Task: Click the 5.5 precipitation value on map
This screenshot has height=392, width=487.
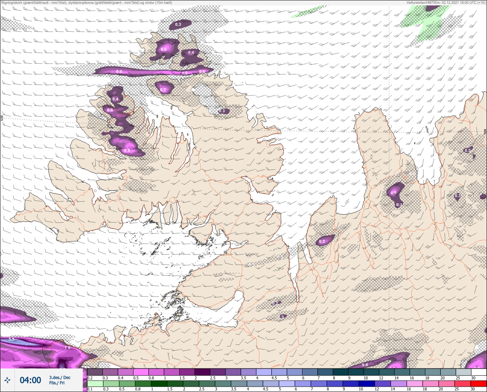Action: pyautogui.click(x=11, y=339)
